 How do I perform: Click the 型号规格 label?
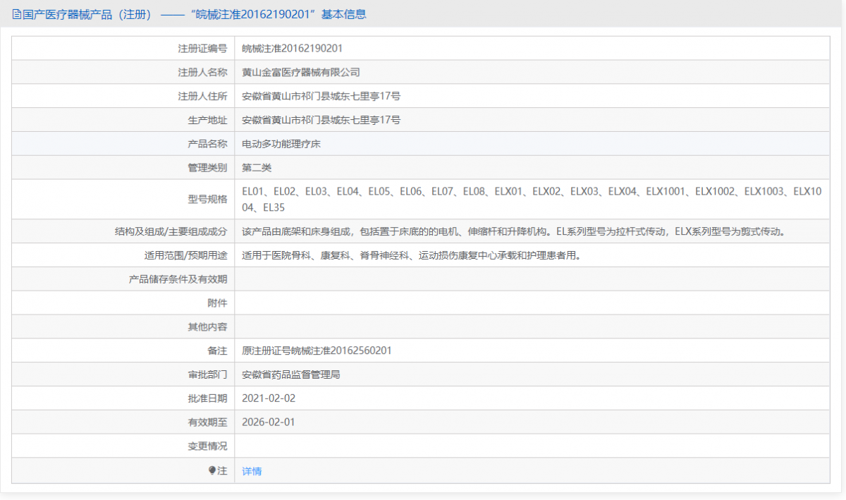(x=207, y=199)
